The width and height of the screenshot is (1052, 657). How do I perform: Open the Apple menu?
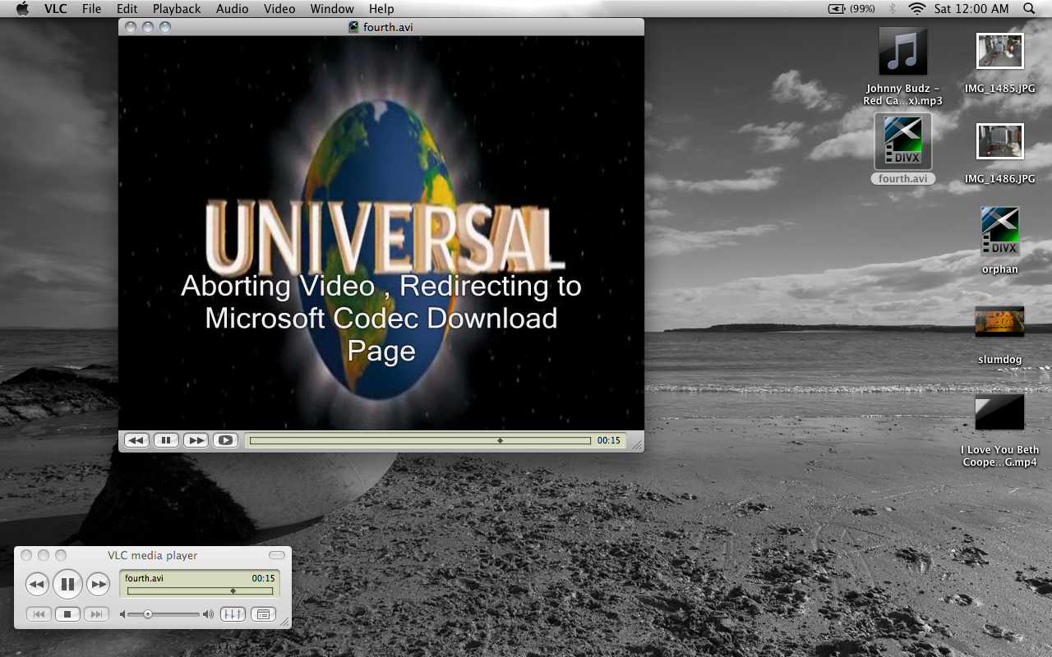[22, 8]
